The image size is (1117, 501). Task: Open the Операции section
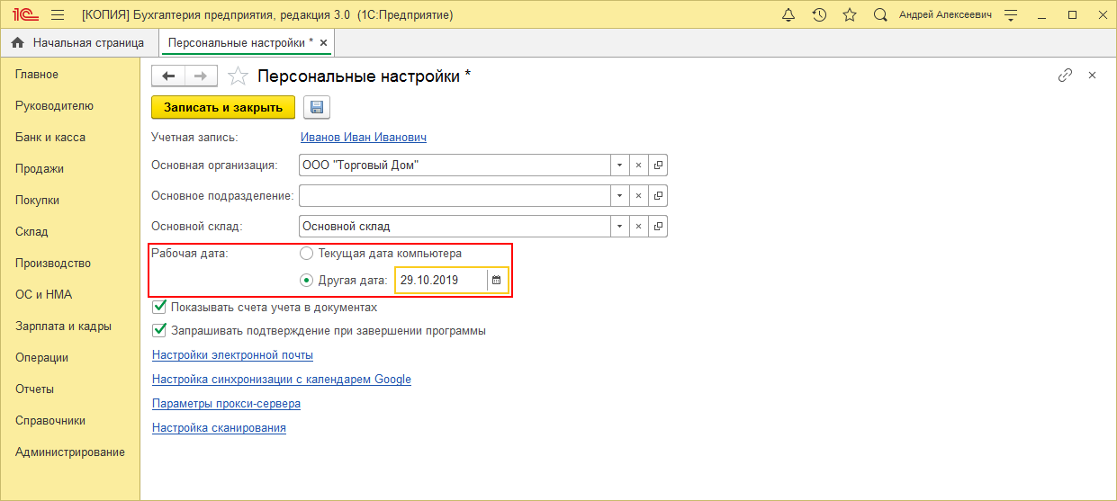click(x=41, y=358)
